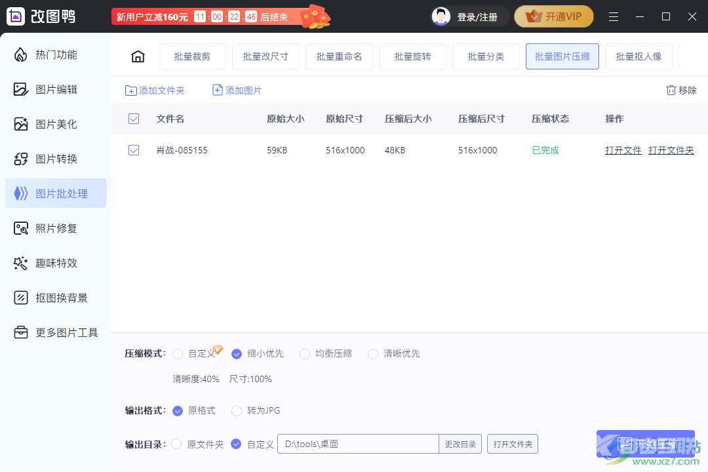The height and width of the screenshot is (472, 708).
Task: Toggle the select-all checkbox in header
Action: tap(134, 119)
